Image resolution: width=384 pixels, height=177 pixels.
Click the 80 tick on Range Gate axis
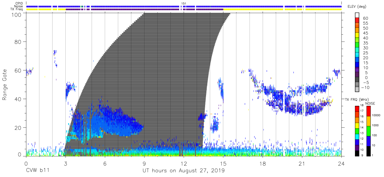tap(18, 42)
